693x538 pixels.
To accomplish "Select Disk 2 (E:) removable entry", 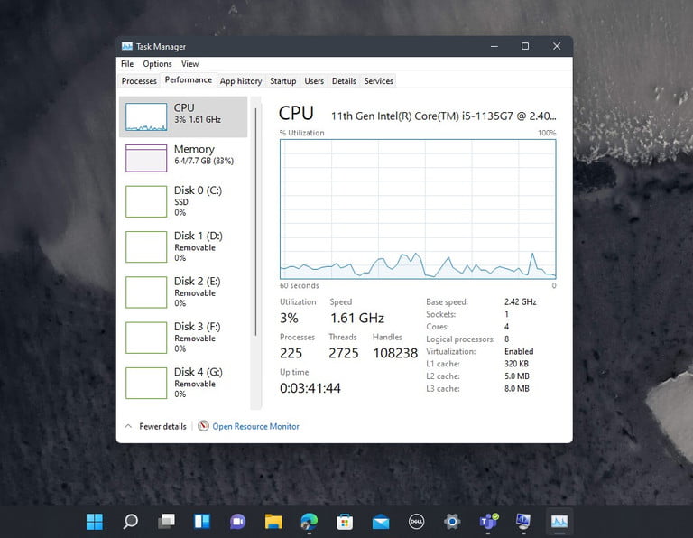I will coord(183,292).
